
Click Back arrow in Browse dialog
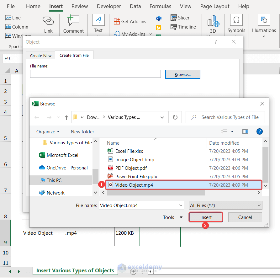coord(37,117)
